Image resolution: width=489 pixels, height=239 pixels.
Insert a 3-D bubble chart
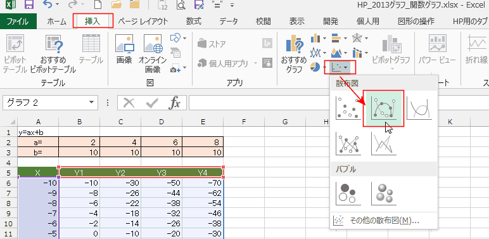(384, 193)
